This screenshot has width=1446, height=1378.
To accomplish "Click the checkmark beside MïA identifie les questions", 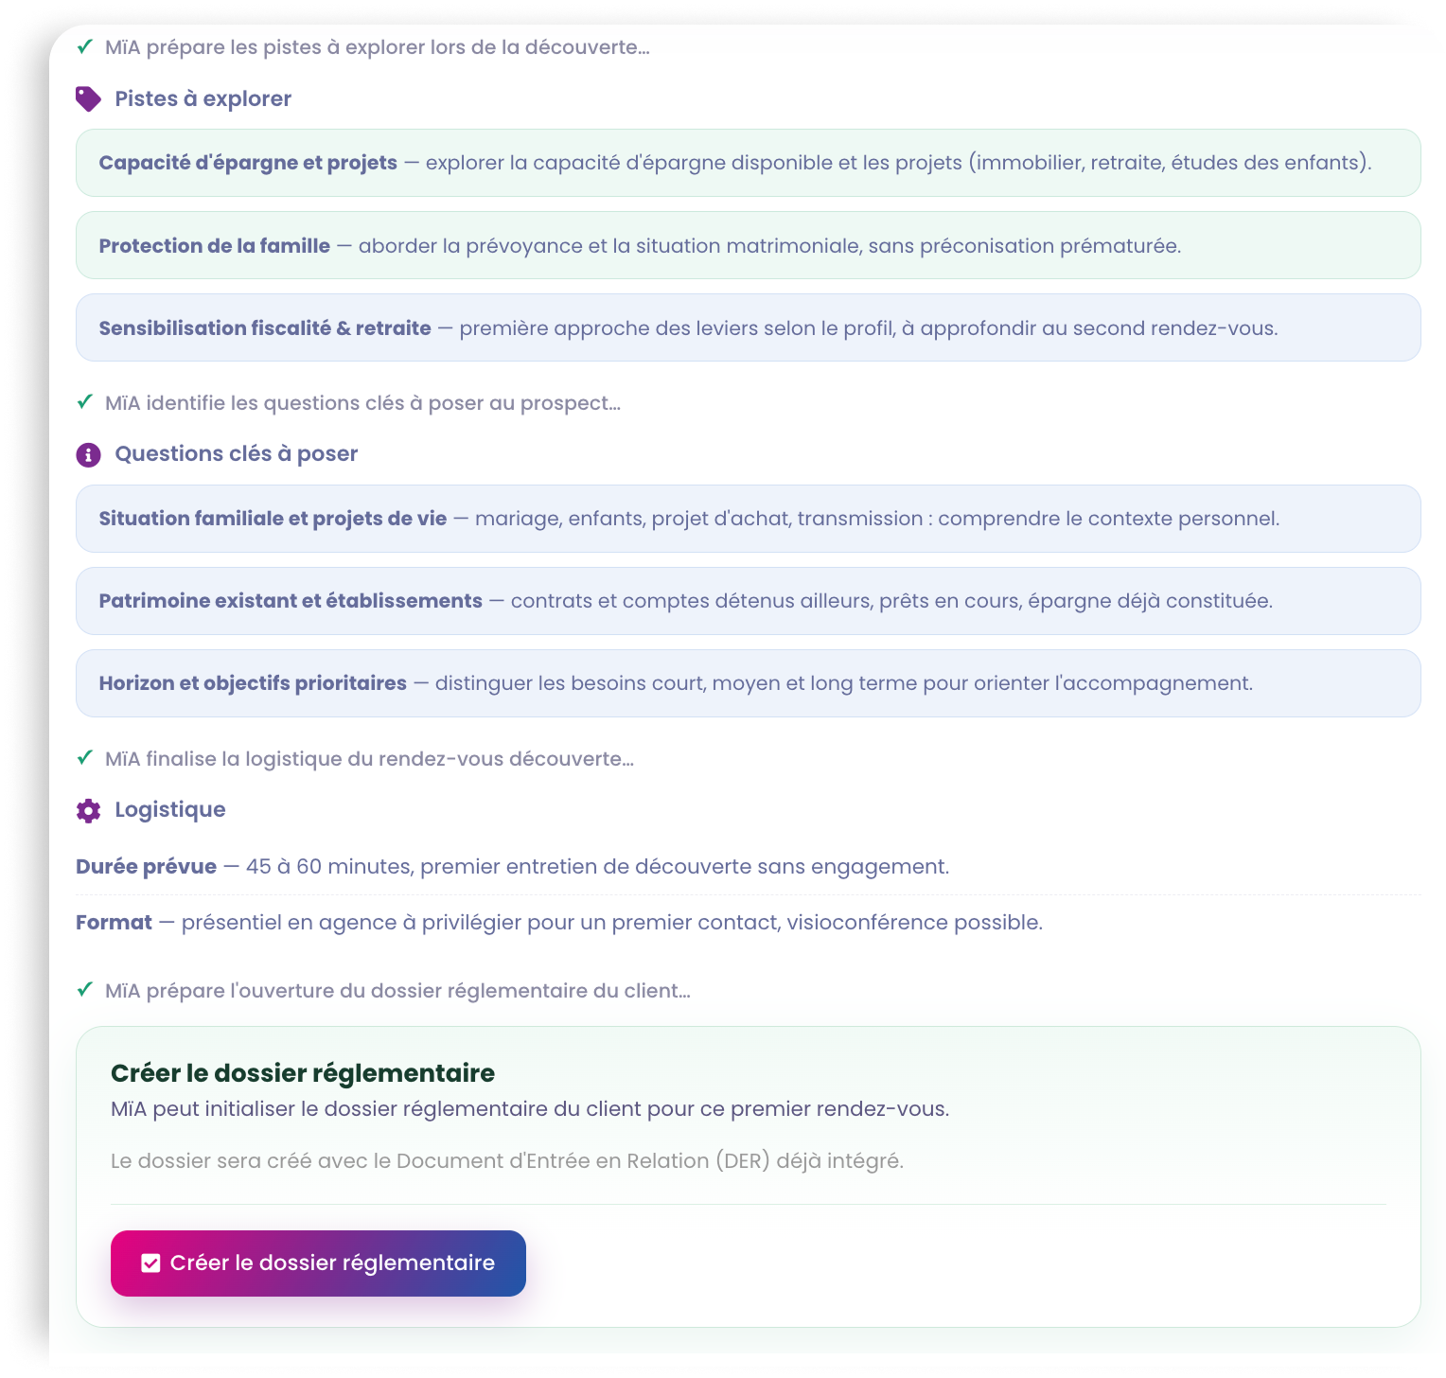I will coord(85,402).
